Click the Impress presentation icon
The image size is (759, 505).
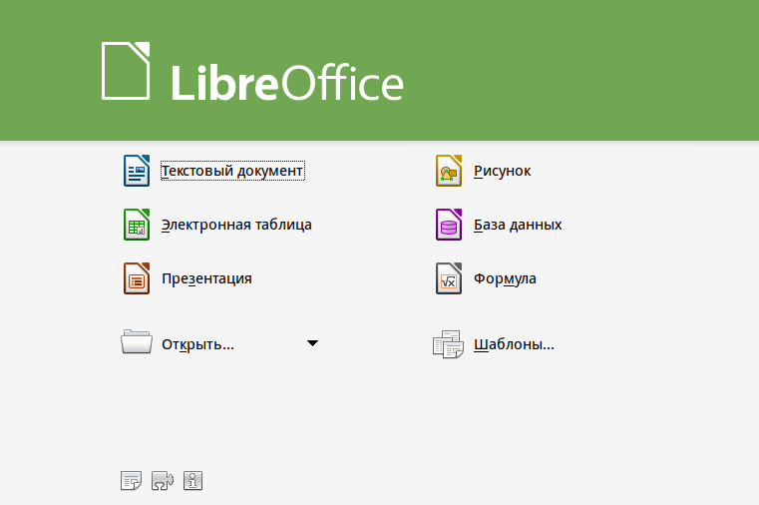[x=136, y=278]
